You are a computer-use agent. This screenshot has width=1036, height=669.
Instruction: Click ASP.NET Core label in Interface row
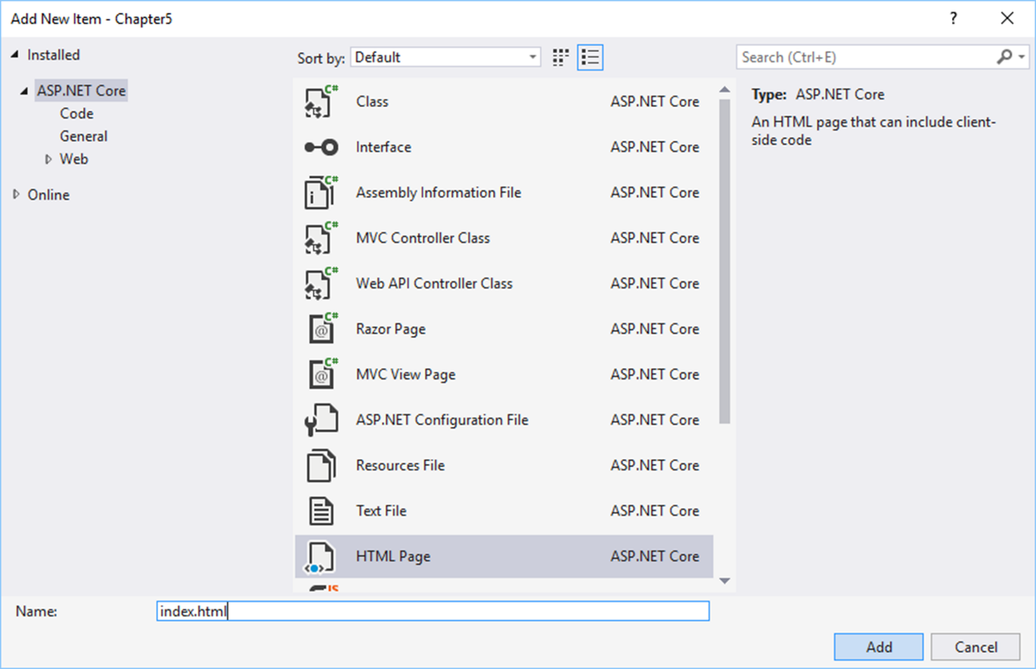pos(655,147)
